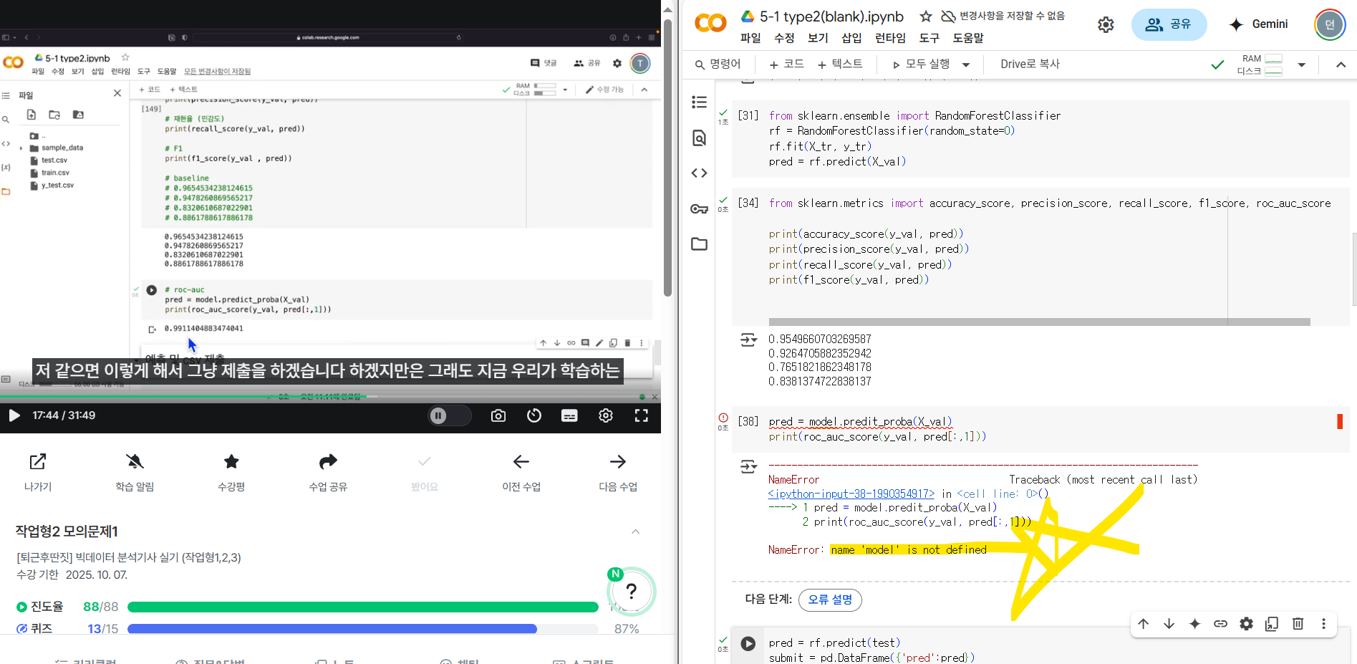Open the 삽입 menu in Colab
This screenshot has height=664, width=1357.
(851, 38)
